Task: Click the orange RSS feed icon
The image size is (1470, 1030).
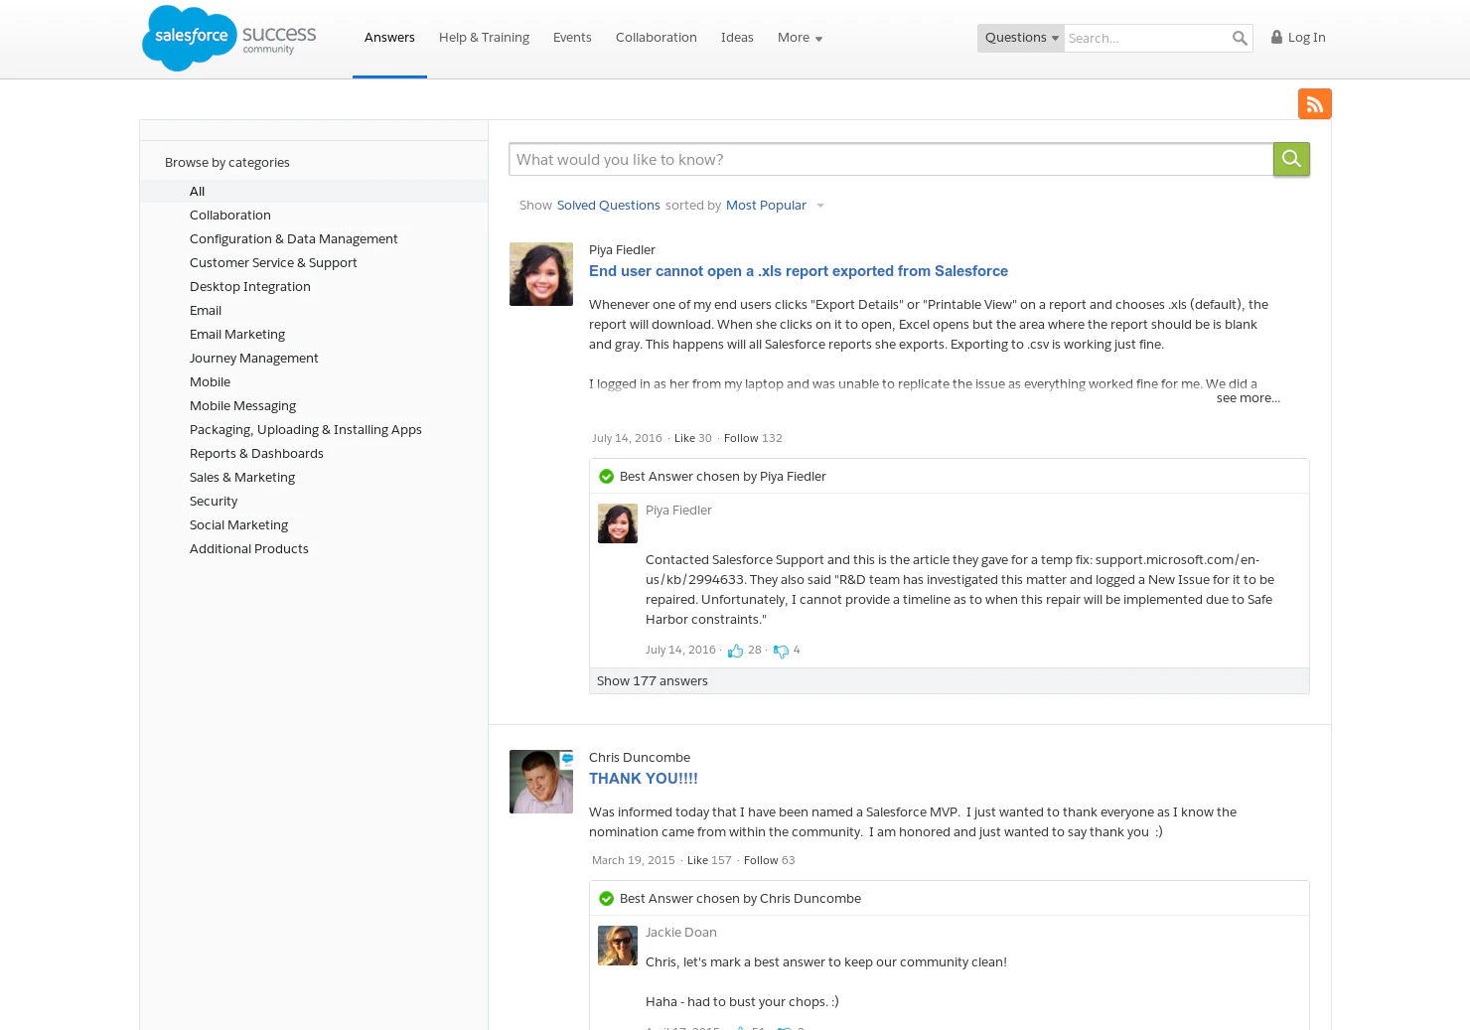Action: coord(1314,103)
